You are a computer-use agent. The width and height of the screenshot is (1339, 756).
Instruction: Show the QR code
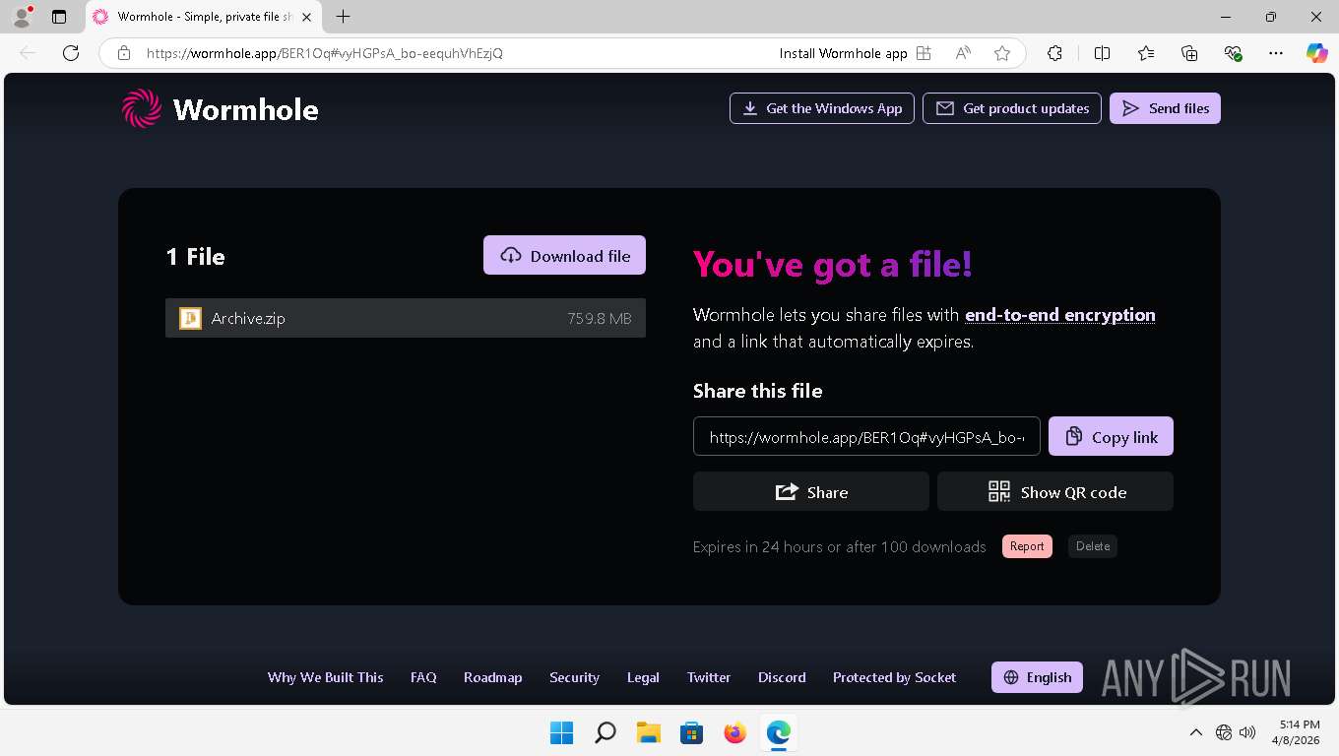coord(1055,491)
